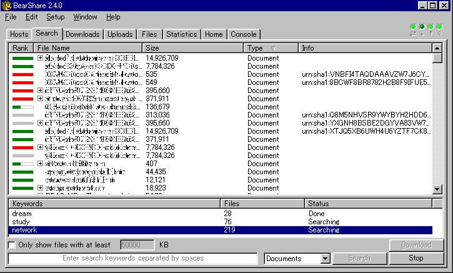The height and width of the screenshot is (273, 453).
Task: Expand the red-ranked 371,911 result
Action: [x=40, y=99]
